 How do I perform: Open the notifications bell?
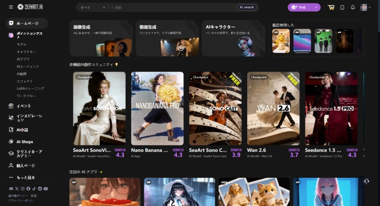tap(353, 8)
